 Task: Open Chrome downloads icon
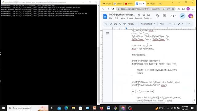[x=179, y=9]
